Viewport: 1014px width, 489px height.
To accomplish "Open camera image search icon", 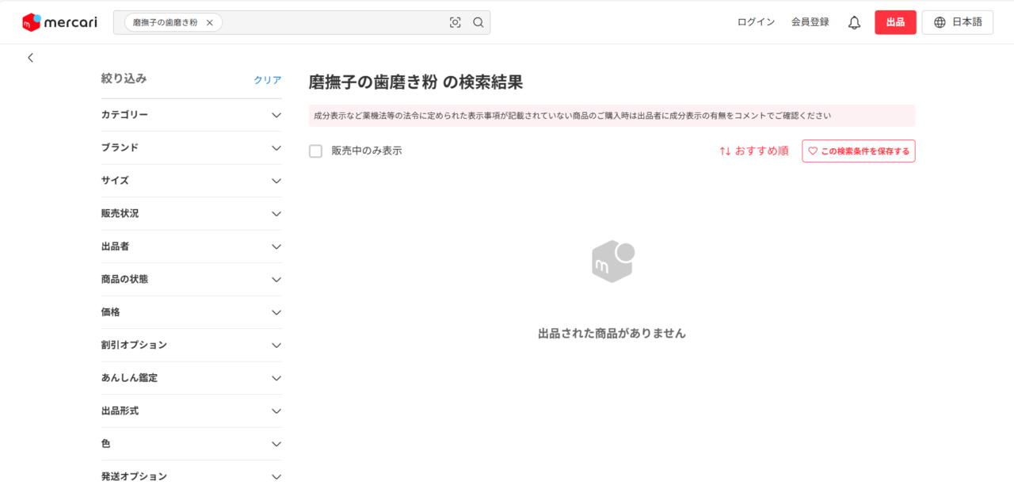I will [x=455, y=22].
